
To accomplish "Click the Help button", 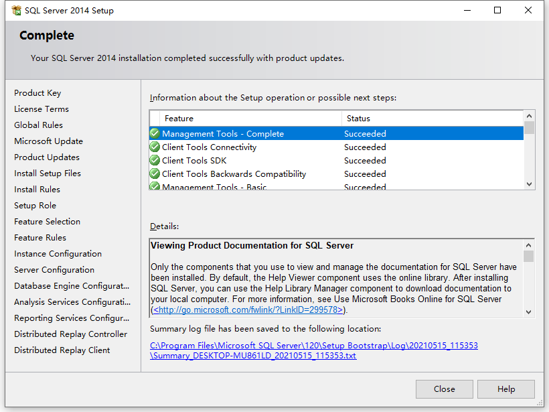I will point(506,389).
